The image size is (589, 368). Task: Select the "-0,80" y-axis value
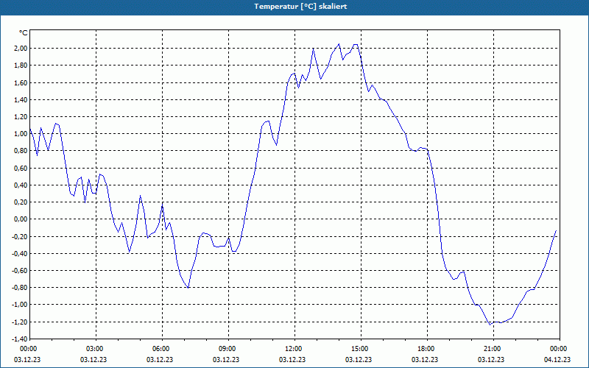(x=20, y=288)
